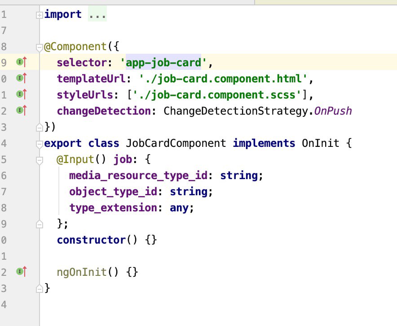The height and width of the screenshot is (326, 397).
Task: Click the line number beside the constructor line
Action: pos(4,240)
